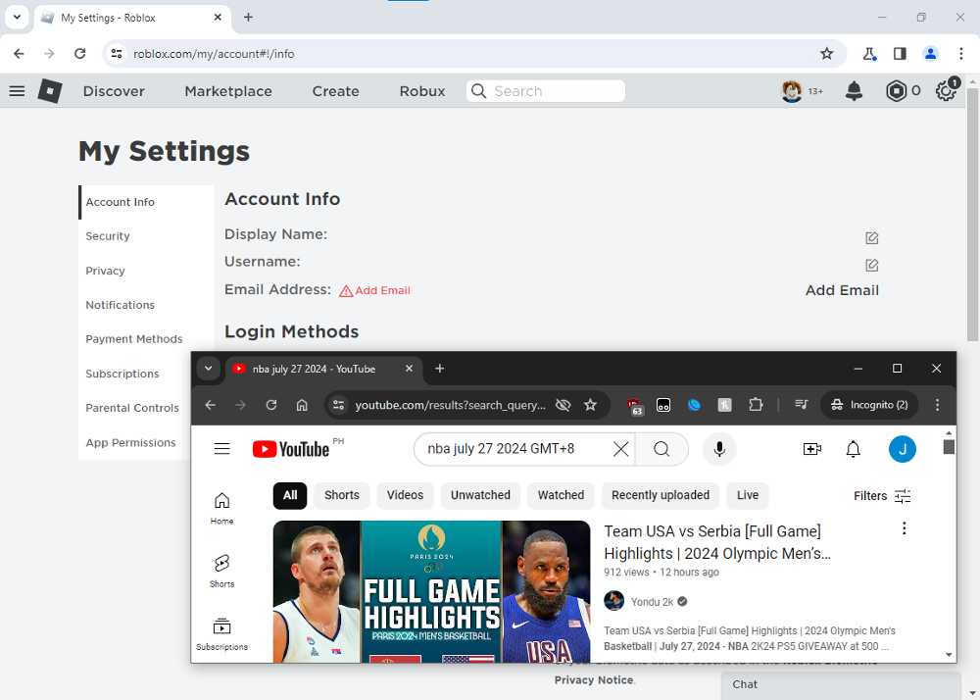Open the Incognito (2) button
Screen dimensions: 980x700
click(x=869, y=405)
